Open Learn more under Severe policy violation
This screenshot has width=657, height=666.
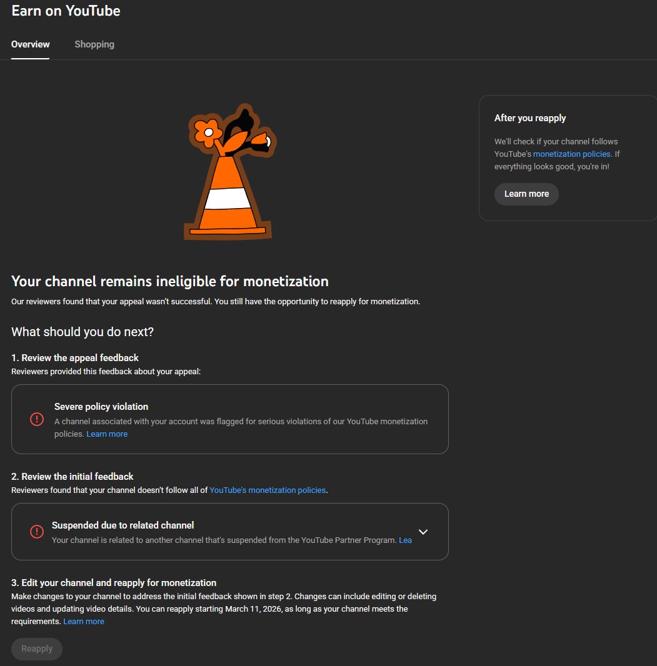pyautogui.click(x=107, y=434)
